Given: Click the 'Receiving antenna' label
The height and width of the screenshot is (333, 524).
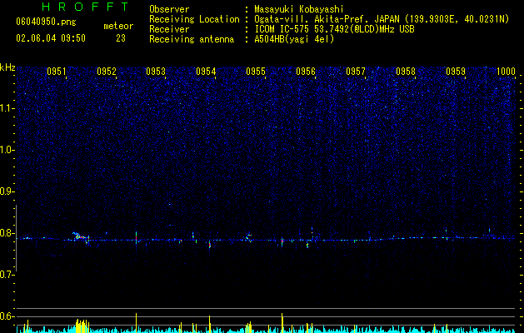Looking at the screenshot, I should point(192,39).
